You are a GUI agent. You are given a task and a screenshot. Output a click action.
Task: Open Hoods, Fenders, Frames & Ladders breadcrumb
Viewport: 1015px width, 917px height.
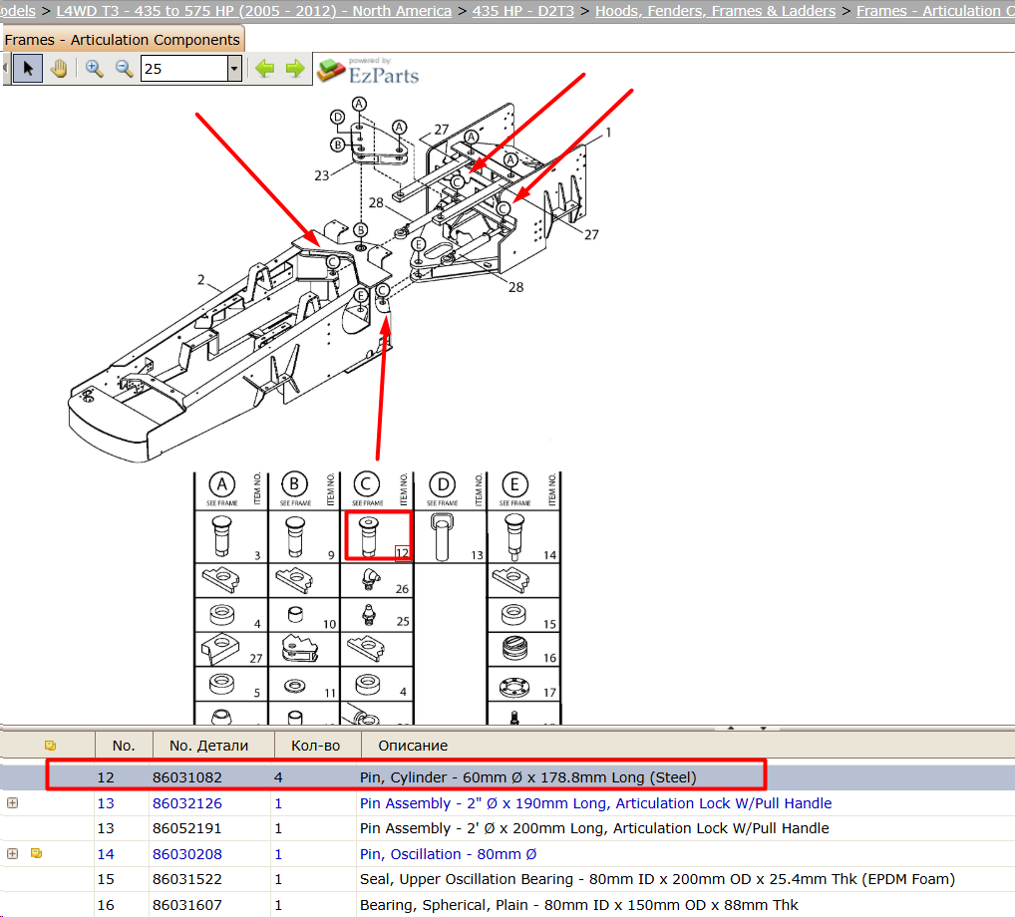(715, 10)
